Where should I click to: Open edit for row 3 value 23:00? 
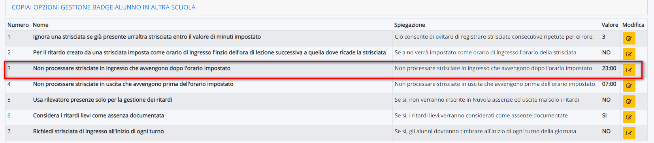[629, 70]
